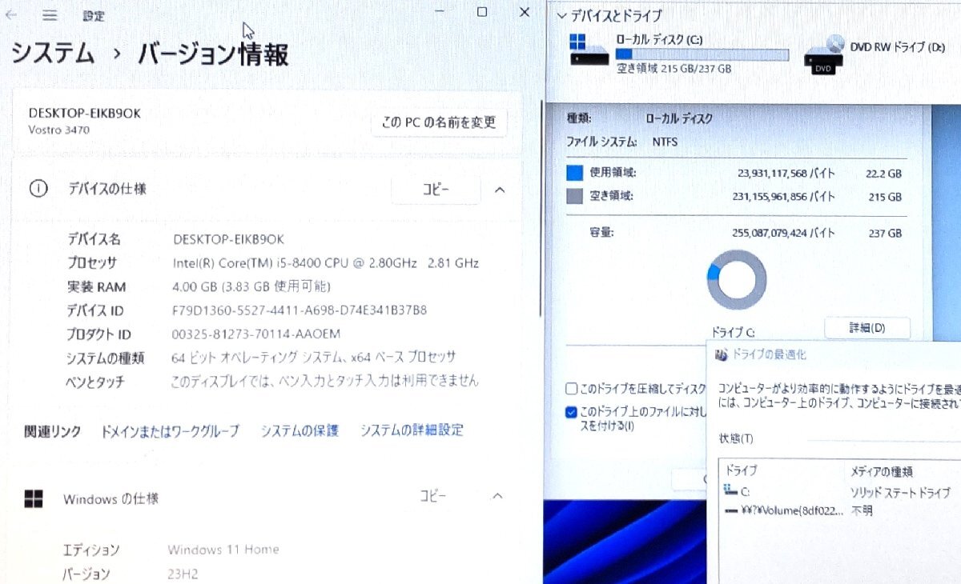
Task: Click the C: drive capacity usage bar
Action: (x=702, y=54)
